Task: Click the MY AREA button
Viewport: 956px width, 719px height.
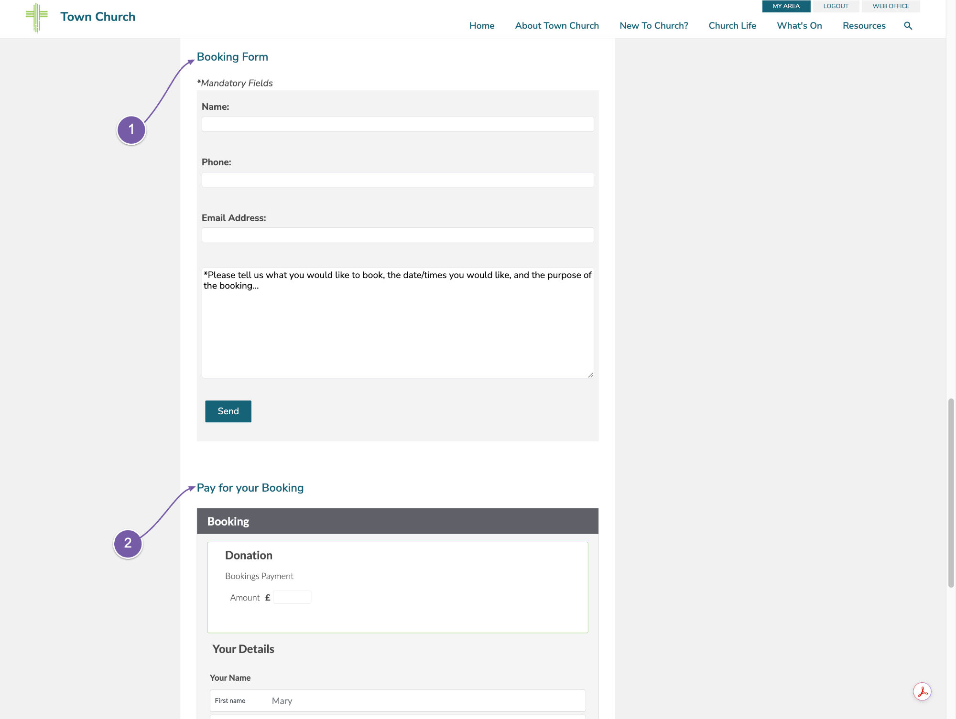Action: 786,6
